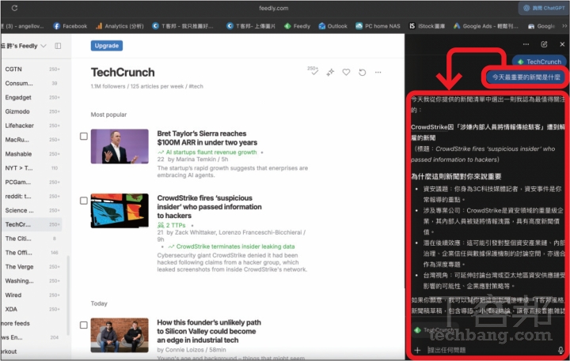
Task: Select the Consum... feed in sidebar
Action: [x=32, y=83]
